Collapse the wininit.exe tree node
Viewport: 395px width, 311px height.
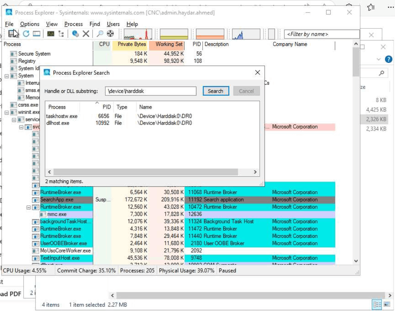(7, 112)
